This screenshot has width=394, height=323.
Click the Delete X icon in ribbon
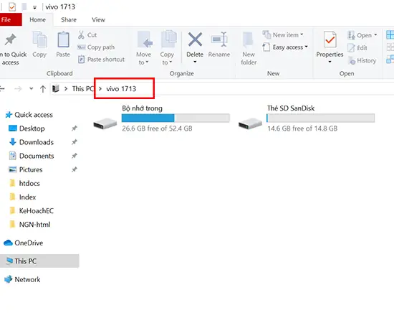[x=195, y=39]
